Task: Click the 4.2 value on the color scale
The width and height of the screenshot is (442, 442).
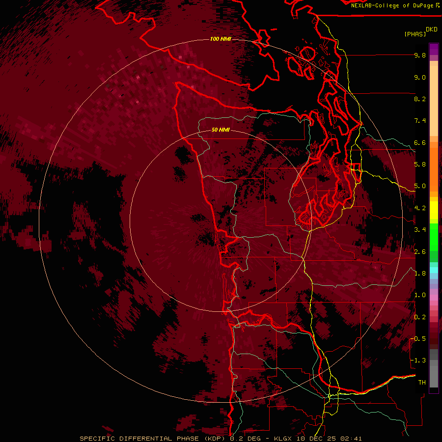Action: tap(420, 208)
